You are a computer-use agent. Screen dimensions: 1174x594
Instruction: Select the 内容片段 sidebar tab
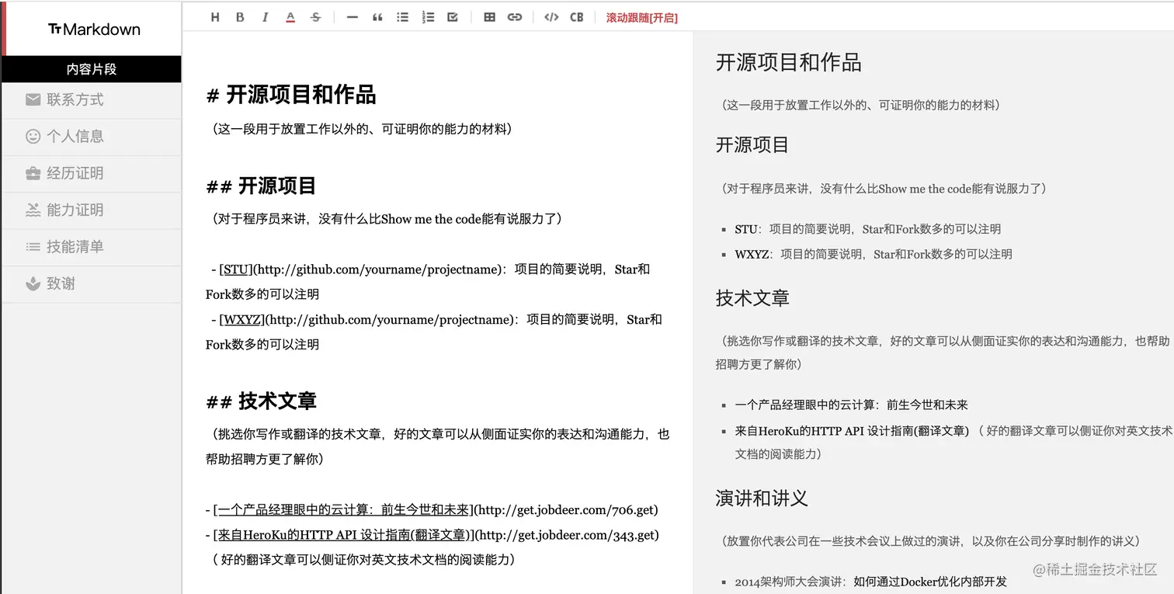(x=92, y=69)
